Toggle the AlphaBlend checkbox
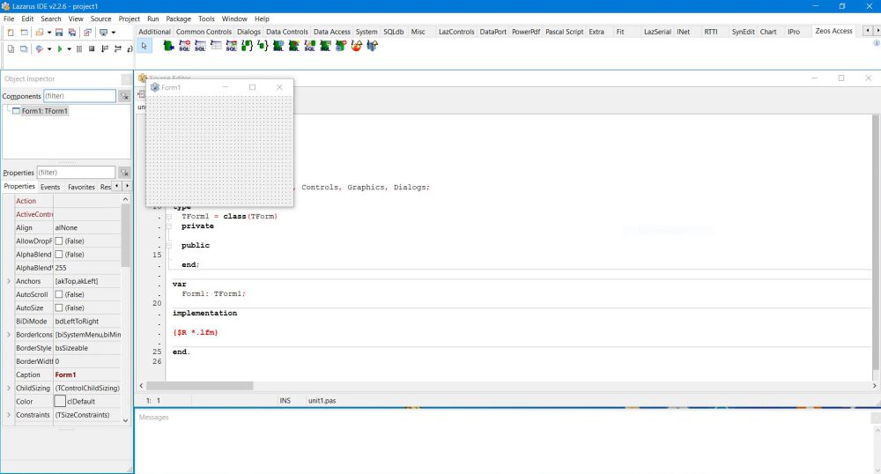Viewport: 881px width, 474px height. [59, 255]
